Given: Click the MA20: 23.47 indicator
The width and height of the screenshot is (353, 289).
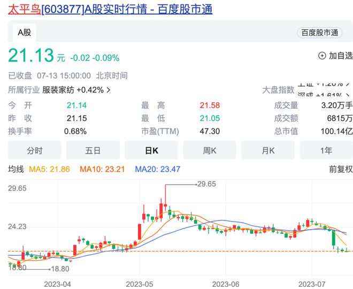Looking at the screenshot, I should click(158, 169).
